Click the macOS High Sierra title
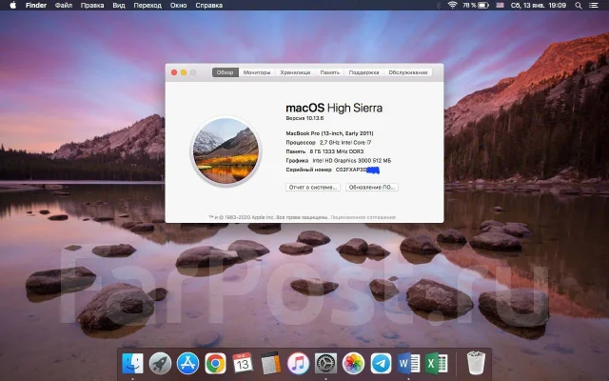The width and height of the screenshot is (609, 381). pos(334,108)
